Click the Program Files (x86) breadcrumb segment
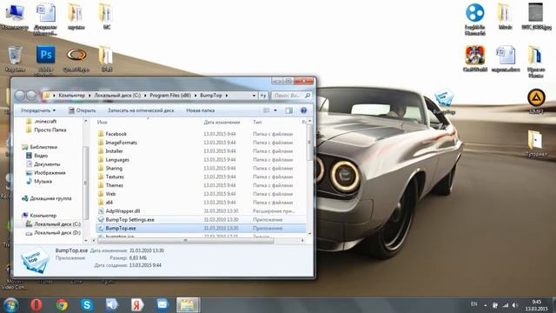This screenshot has height=313, width=556. click(x=170, y=96)
